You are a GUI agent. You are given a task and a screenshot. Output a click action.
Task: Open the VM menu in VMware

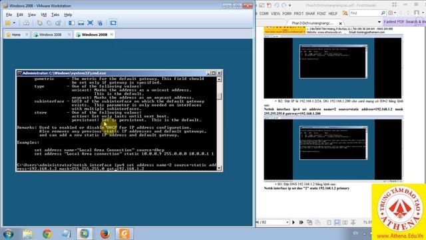coord(43,15)
